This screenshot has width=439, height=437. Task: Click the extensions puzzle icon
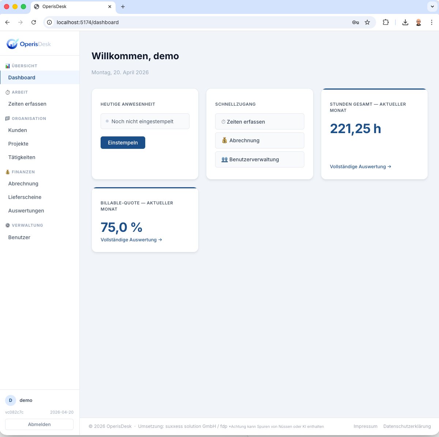[x=386, y=22]
